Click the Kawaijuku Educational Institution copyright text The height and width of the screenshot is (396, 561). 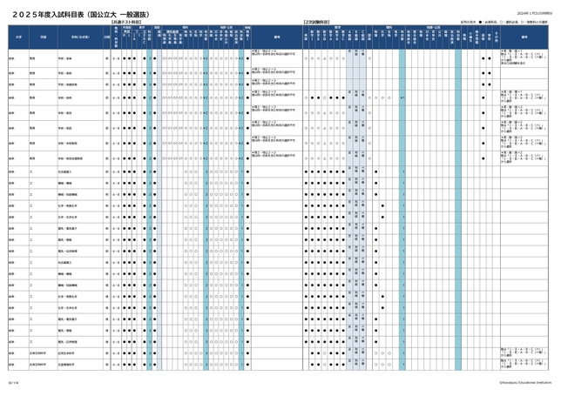(523, 381)
